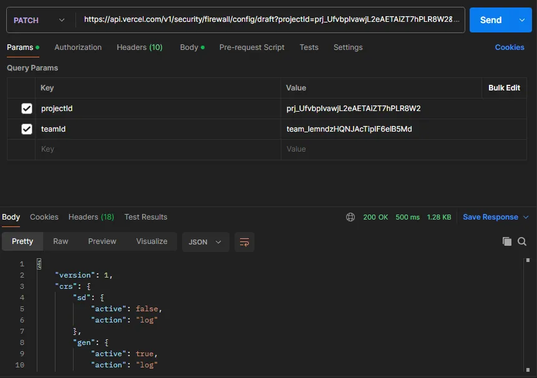The width and height of the screenshot is (537, 378).
Task: Open the Test Results tab
Action: (x=145, y=217)
